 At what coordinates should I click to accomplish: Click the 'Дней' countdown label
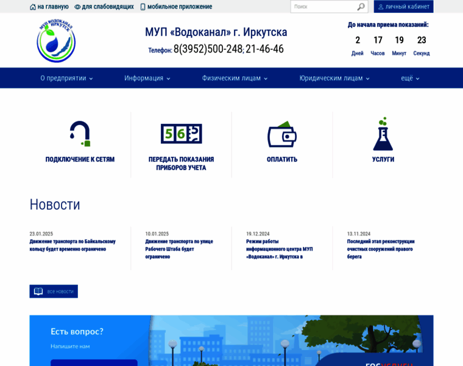click(x=357, y=54)
